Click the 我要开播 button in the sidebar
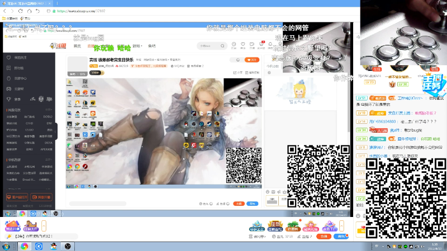 [x=41, y=197]
